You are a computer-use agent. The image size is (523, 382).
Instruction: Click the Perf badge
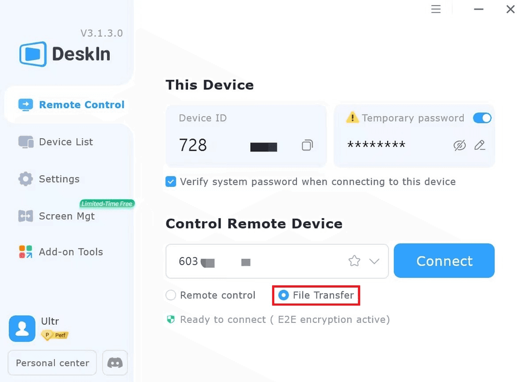pyautogui.click(x=55, y=335)
